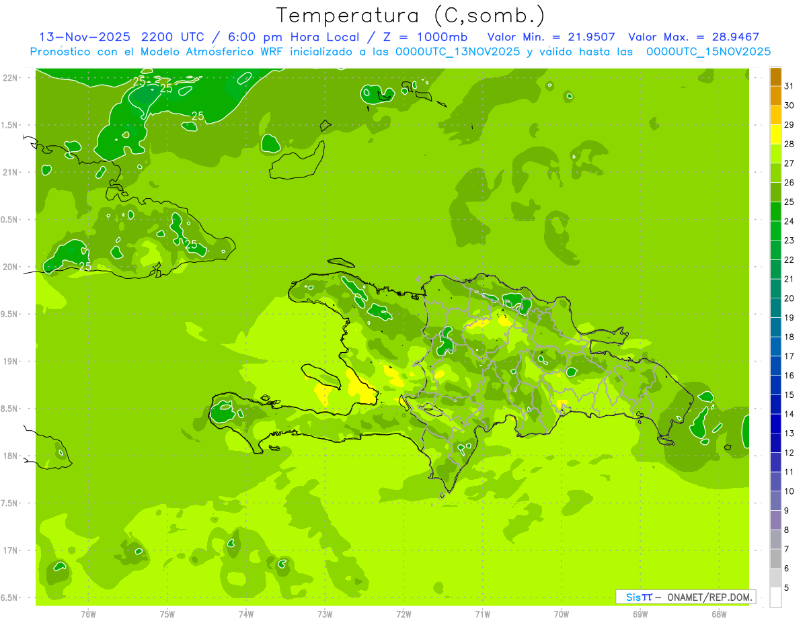
Task: Click the legend swatch between 26 and 27
Action: point(775,173)
